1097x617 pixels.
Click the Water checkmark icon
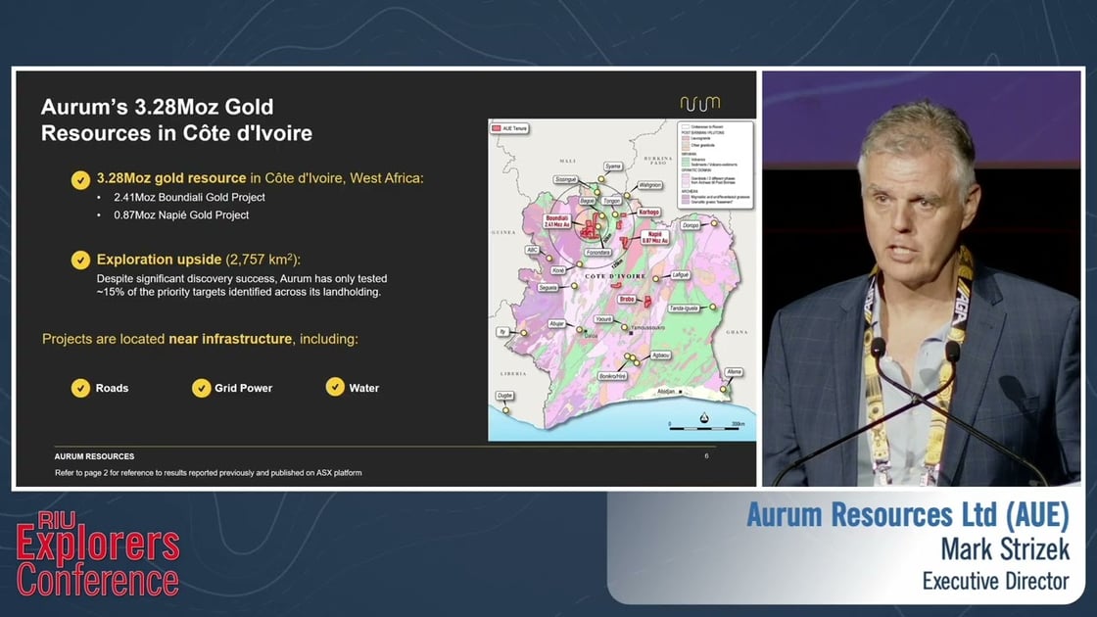point(335,387)
